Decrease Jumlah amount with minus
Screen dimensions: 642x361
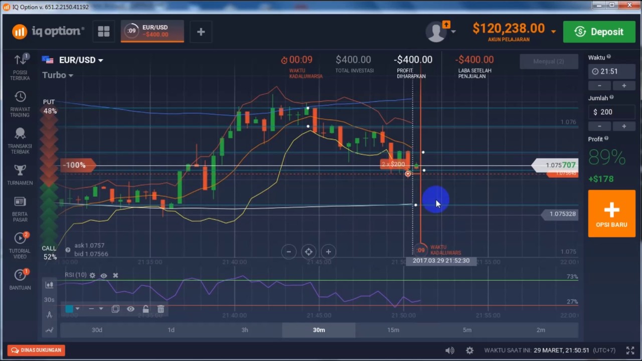[599, 126]
